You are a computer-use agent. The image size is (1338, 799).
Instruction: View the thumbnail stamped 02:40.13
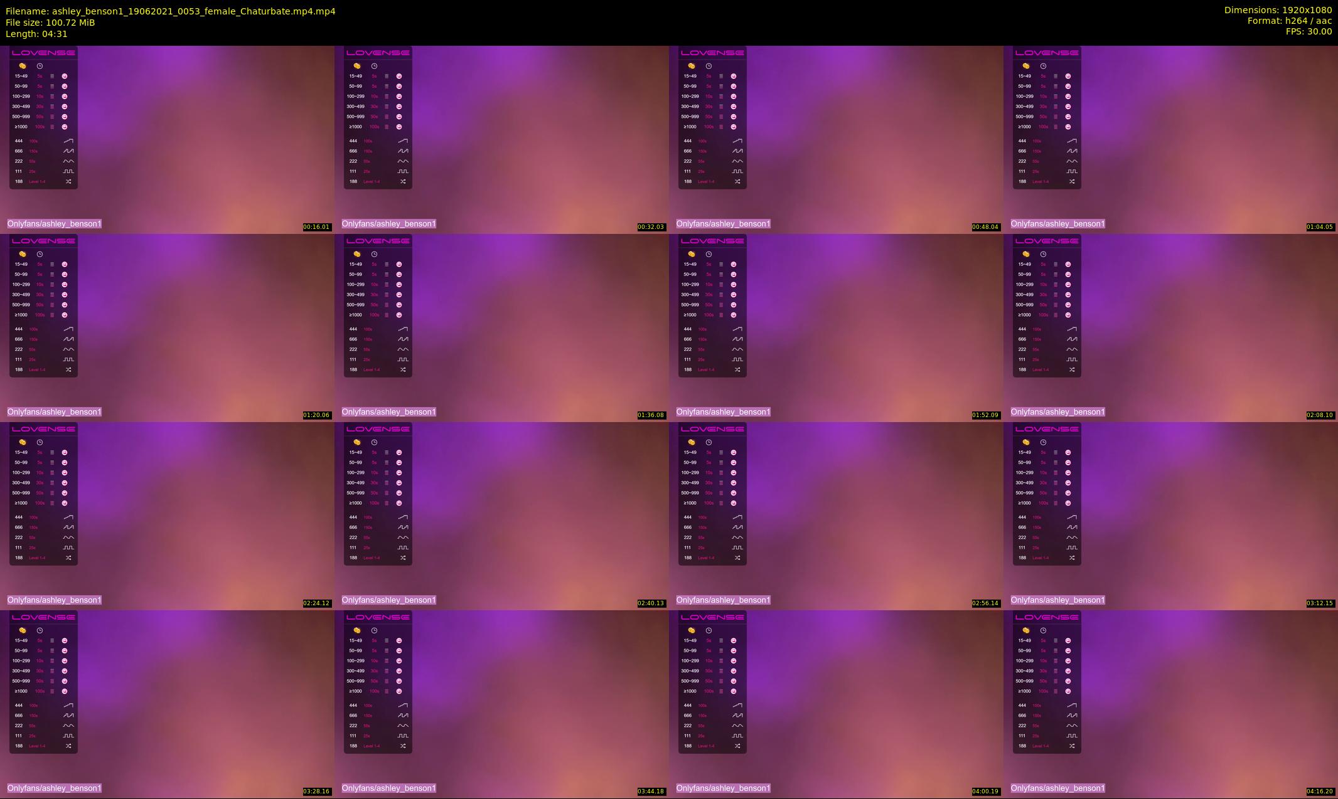[501, 516]
